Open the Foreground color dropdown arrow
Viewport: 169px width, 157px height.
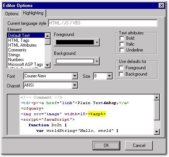[x=97, y=42]
